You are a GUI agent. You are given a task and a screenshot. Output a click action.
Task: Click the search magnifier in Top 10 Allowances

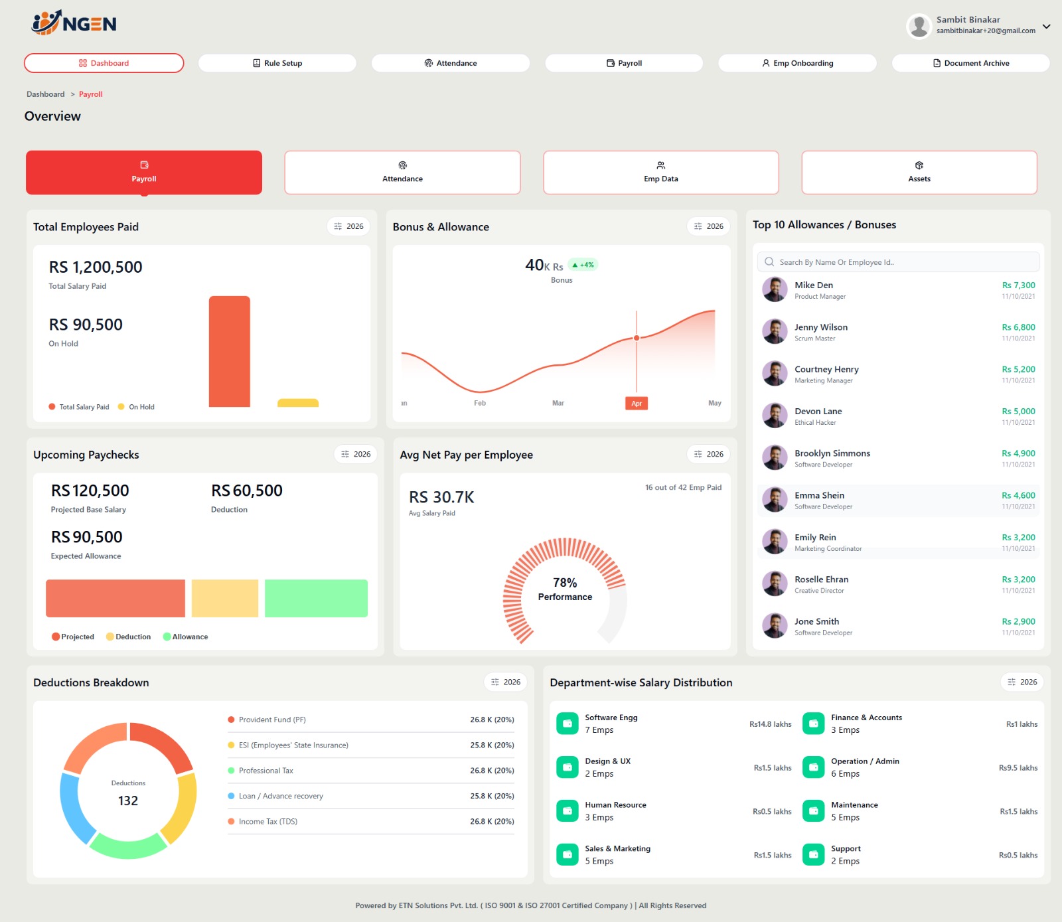coord(769,262)
